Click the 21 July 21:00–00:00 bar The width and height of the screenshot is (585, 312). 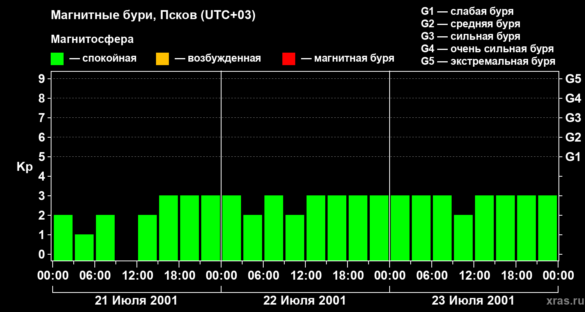coord(211,228)
